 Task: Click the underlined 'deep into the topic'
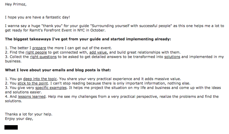tap(40, 79)
